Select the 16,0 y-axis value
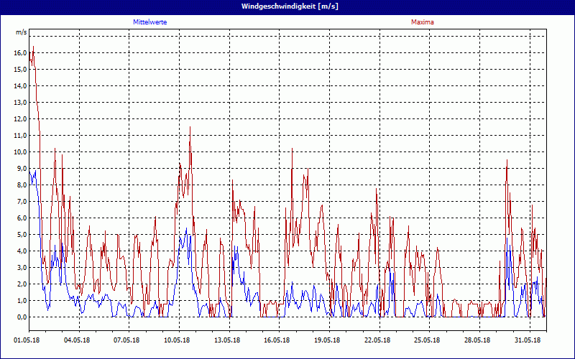Image resolution: width=575 pixels, height=359 pixels. pyautogui.click(x=20, y=52)
